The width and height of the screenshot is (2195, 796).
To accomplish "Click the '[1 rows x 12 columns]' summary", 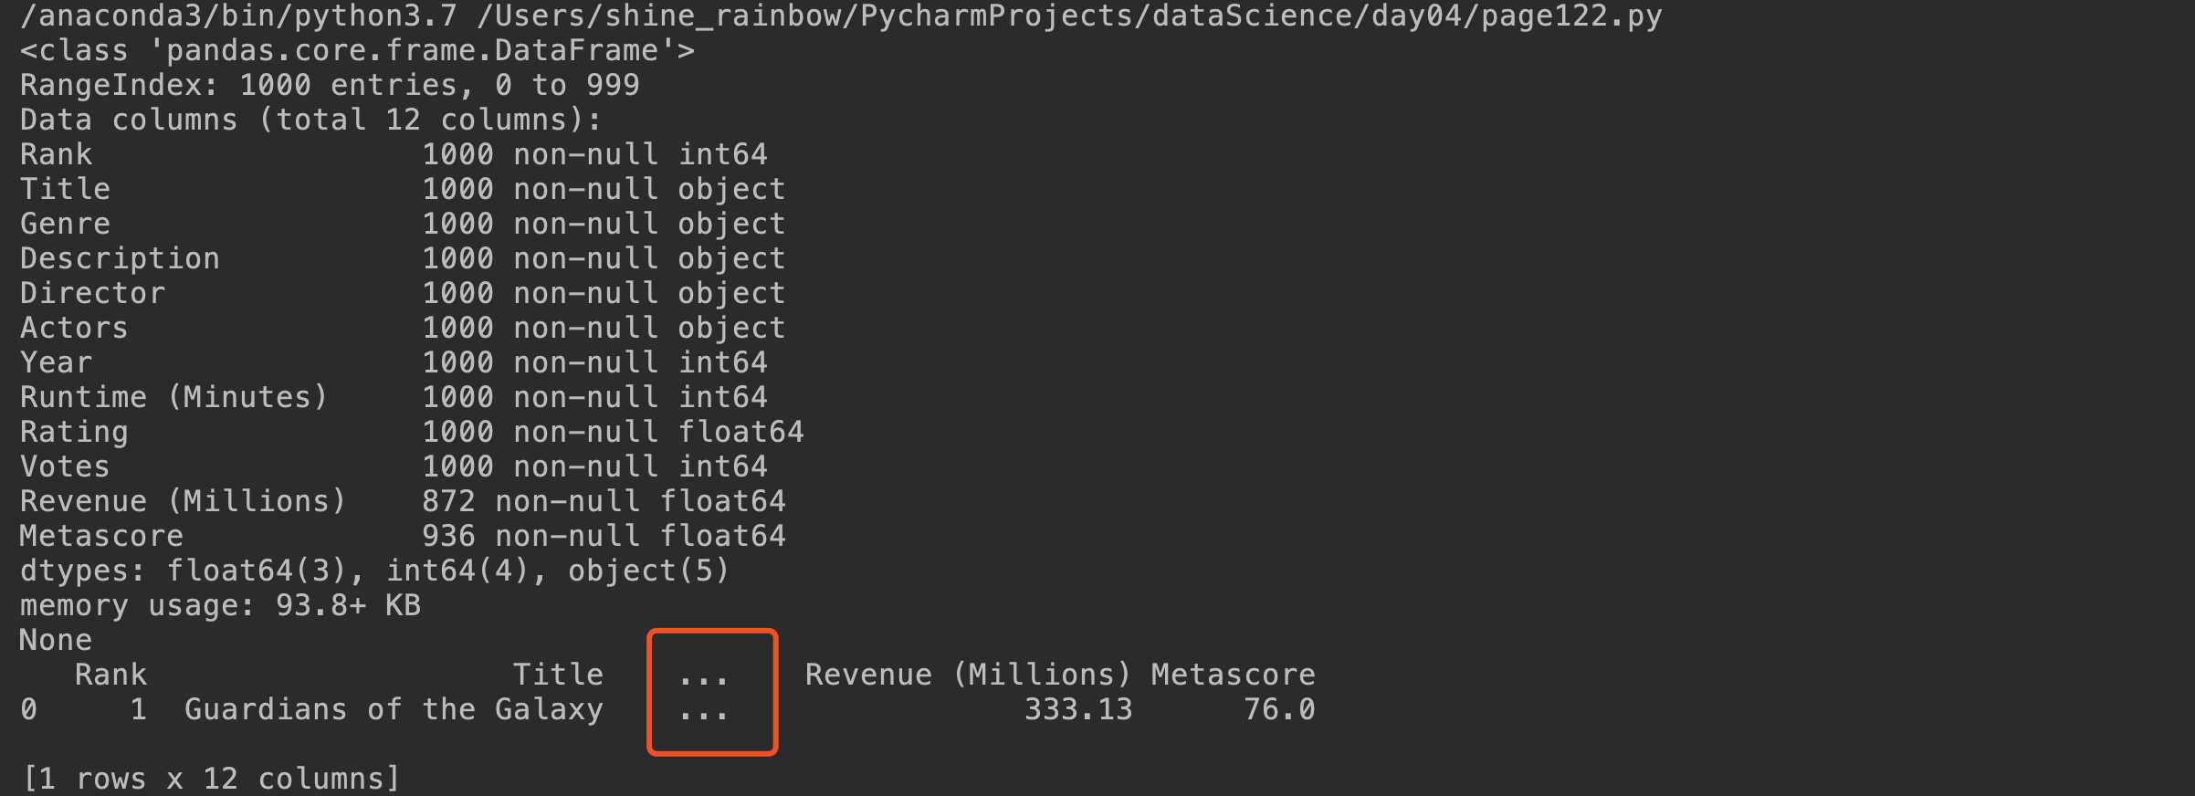I will coord(211,779).
